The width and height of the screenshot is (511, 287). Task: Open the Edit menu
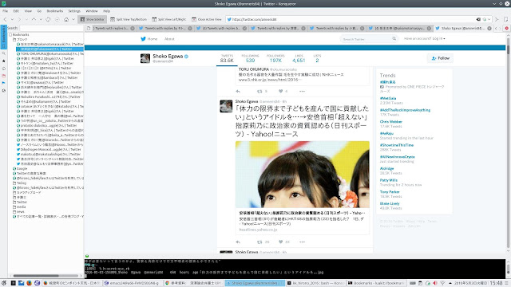[16, 11]
